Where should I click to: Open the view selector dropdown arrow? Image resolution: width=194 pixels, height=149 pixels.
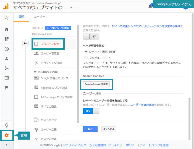pyautogui.click(x=71, y=8)
